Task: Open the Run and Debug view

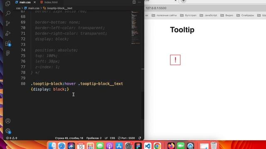Action: pyautogui.click(x=8, y=33)
